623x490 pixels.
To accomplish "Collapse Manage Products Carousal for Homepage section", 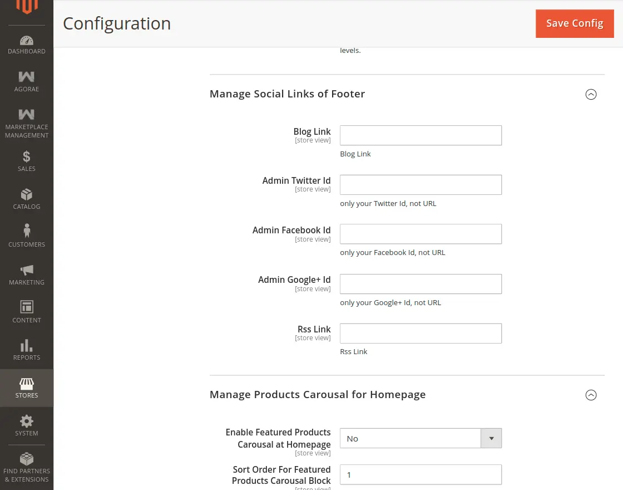I will (x=591, y=395).
